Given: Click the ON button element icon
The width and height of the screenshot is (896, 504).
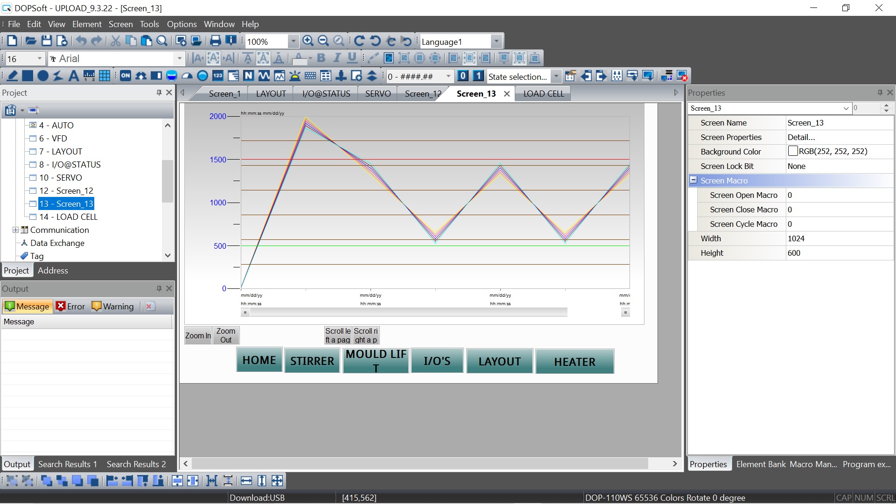Looking at the screenshot, I should point(126,76).
